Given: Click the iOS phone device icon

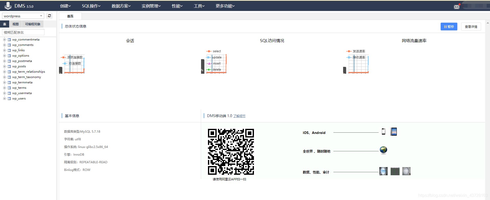Looking at the screenshot, I should pos(383,132).
